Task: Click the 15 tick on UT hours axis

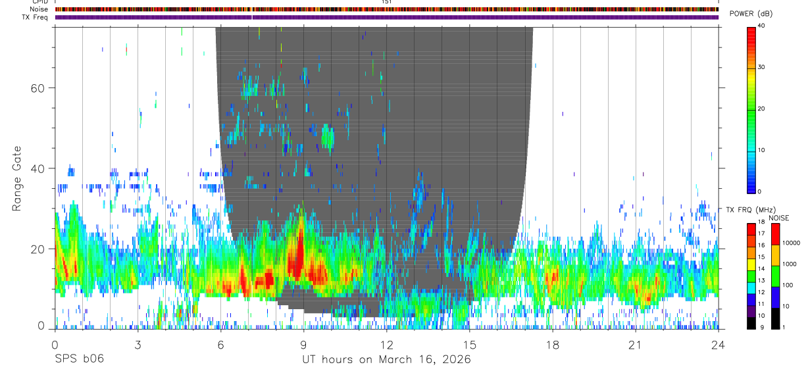Action: pos(470,344)
